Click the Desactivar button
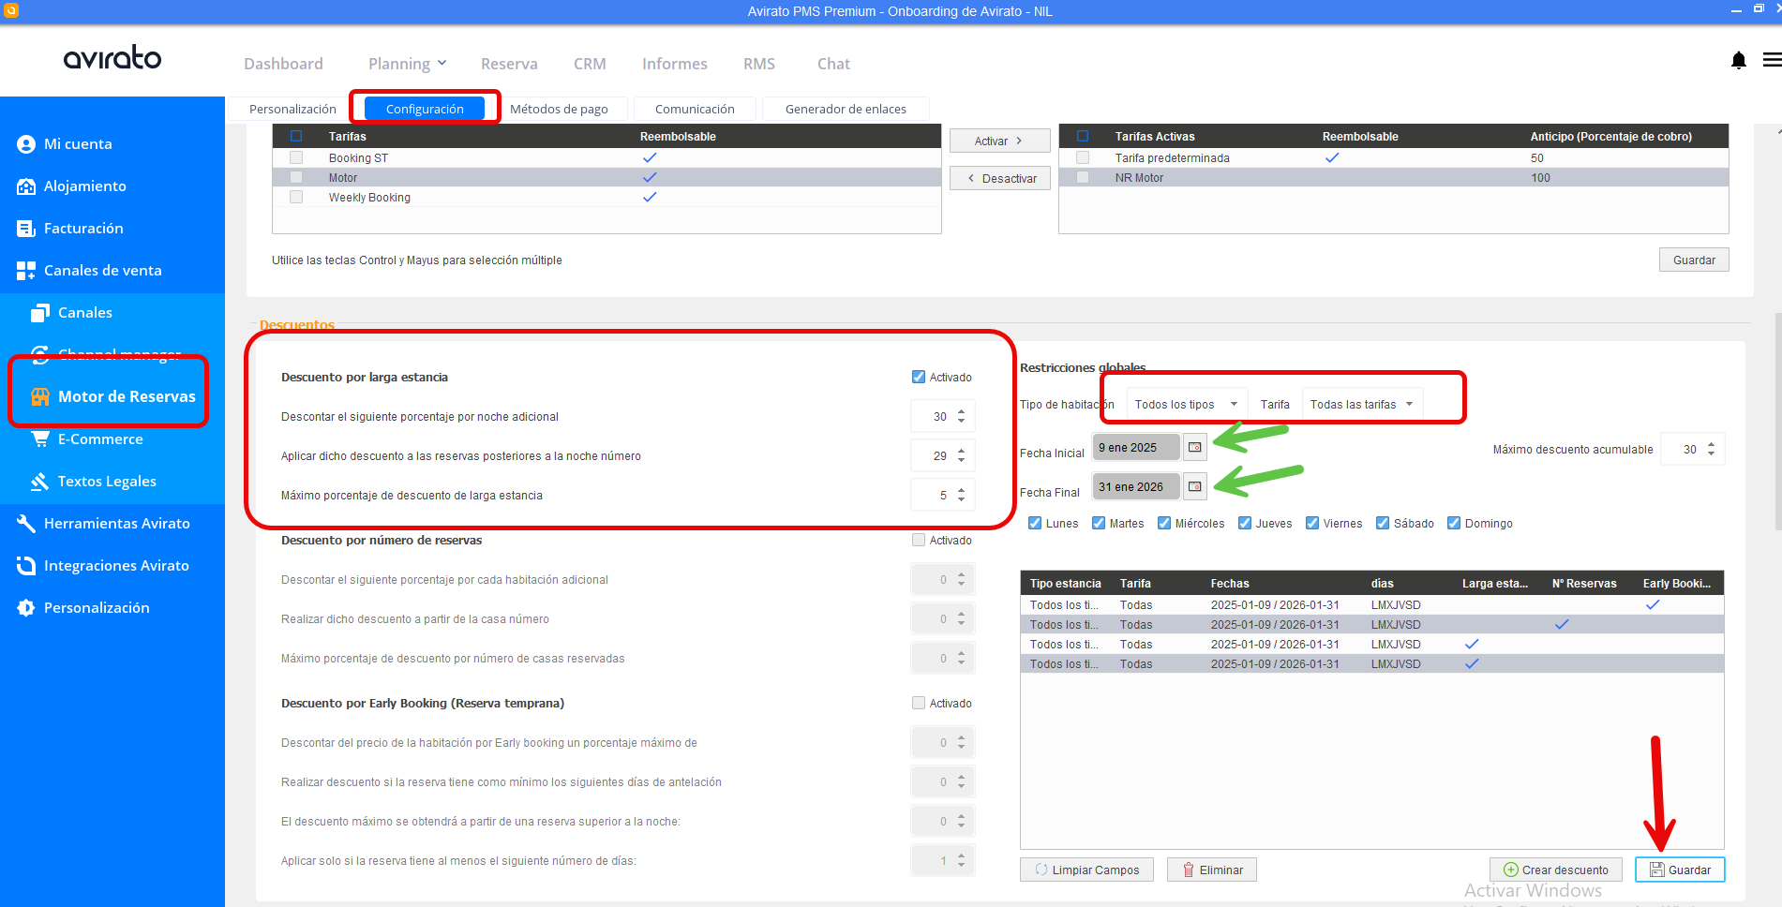1782x907 pixels. 999,179
